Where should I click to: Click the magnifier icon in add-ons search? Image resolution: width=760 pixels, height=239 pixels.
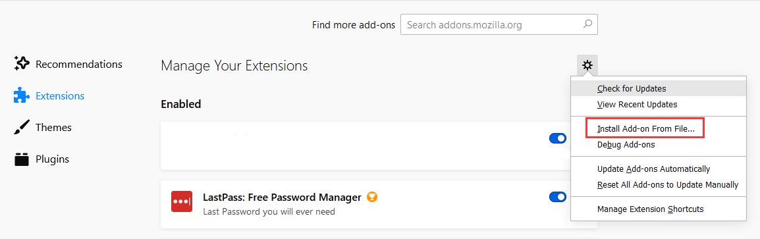pyautogui.click(x=587, y=24)
